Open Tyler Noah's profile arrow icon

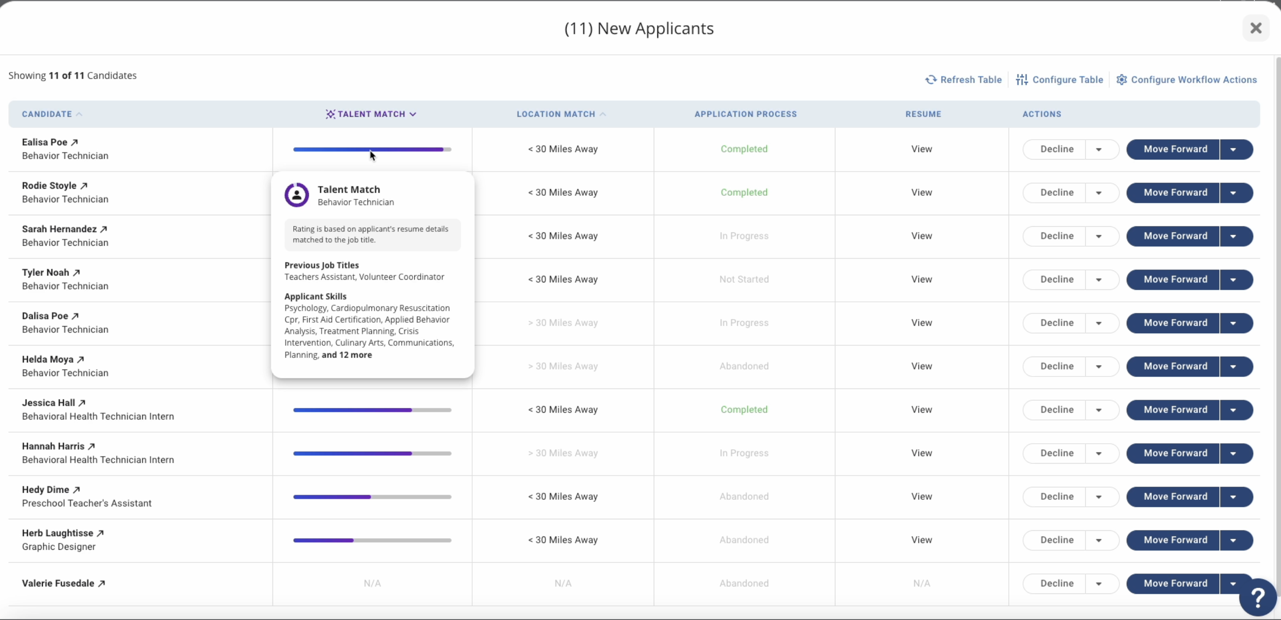pos(76,273)
